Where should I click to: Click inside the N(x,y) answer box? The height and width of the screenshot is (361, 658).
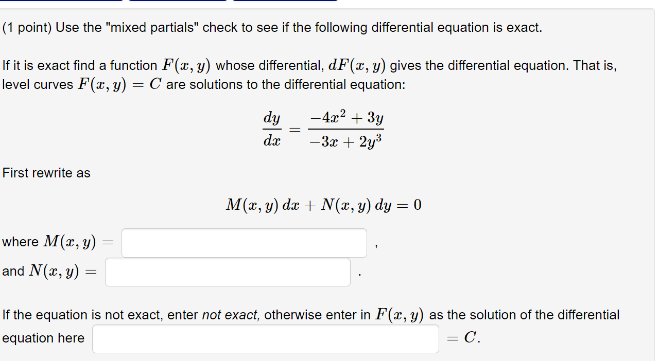(x=227, y=272)
